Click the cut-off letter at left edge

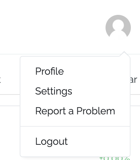pos(0,80)
